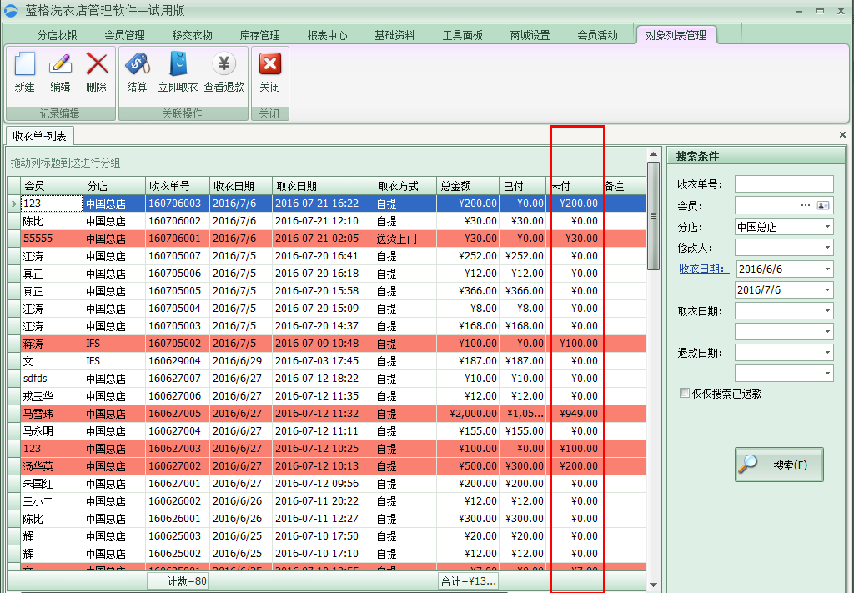
Task: Open the 分店 dropdown showing 中国总店
Action: point(827,227)
